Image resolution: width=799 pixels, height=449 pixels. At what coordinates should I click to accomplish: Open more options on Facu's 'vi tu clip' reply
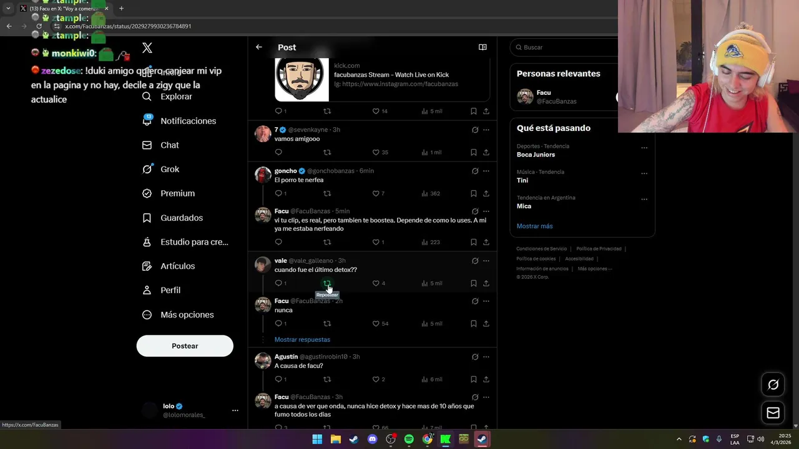(x=486, y=211)
